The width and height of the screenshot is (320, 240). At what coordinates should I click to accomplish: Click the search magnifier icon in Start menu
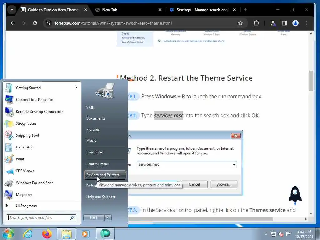click(72, 218)
